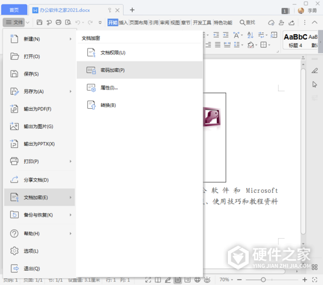Switch to the 插入 ribbon tab
Image resolution: width=323 pixels, height=285 pixels.
point(123,22)
